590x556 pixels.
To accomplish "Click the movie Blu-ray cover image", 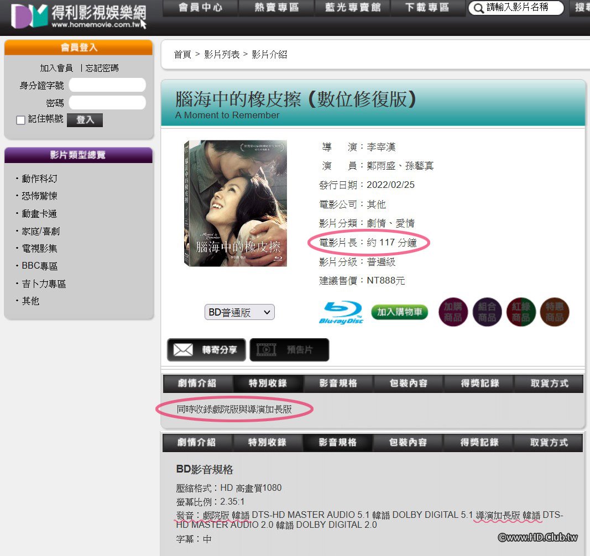I will pyautogui.click(x=236, y=203).
